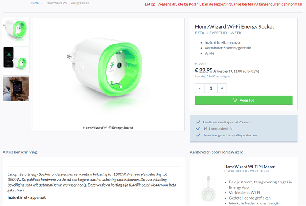
Task: Click the Artikelomschrijving section heading
Action: [20, 152]
